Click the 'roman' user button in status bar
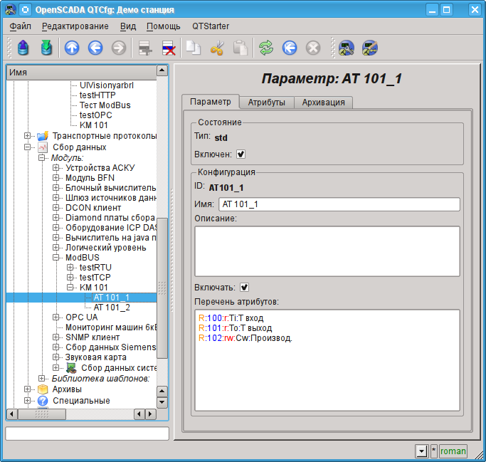Image resolution: width=486 pixels, height=462 pixels. 453,451
